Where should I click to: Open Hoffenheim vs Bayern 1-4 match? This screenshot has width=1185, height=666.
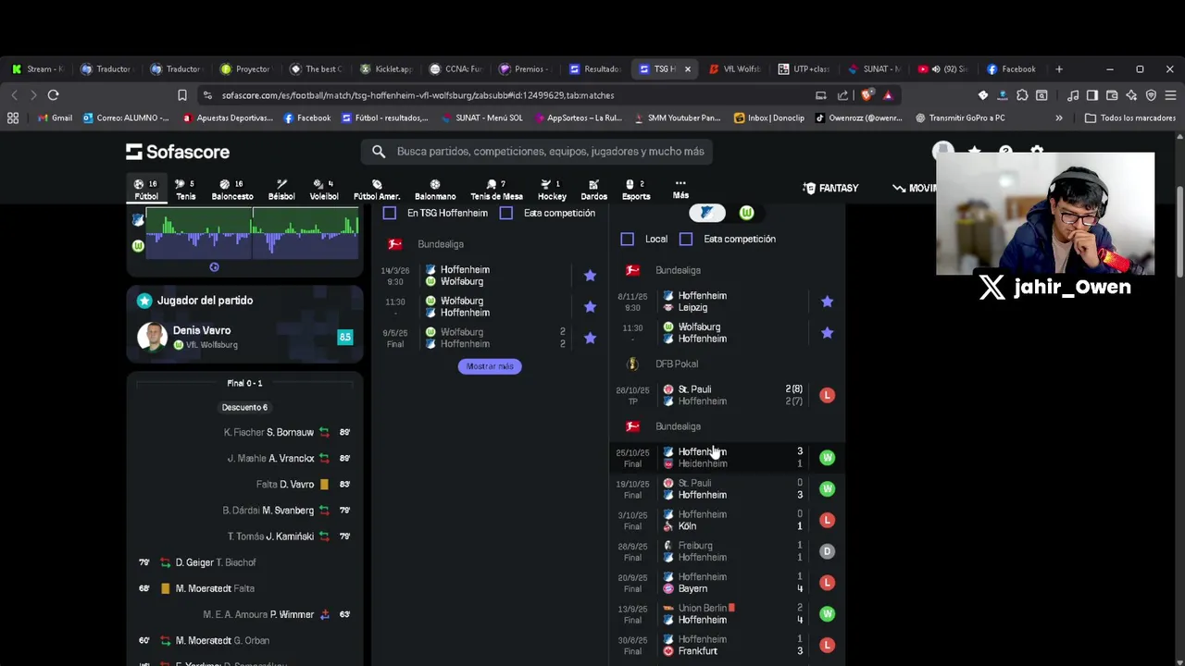pyautogui.click(x=727, y=583)
